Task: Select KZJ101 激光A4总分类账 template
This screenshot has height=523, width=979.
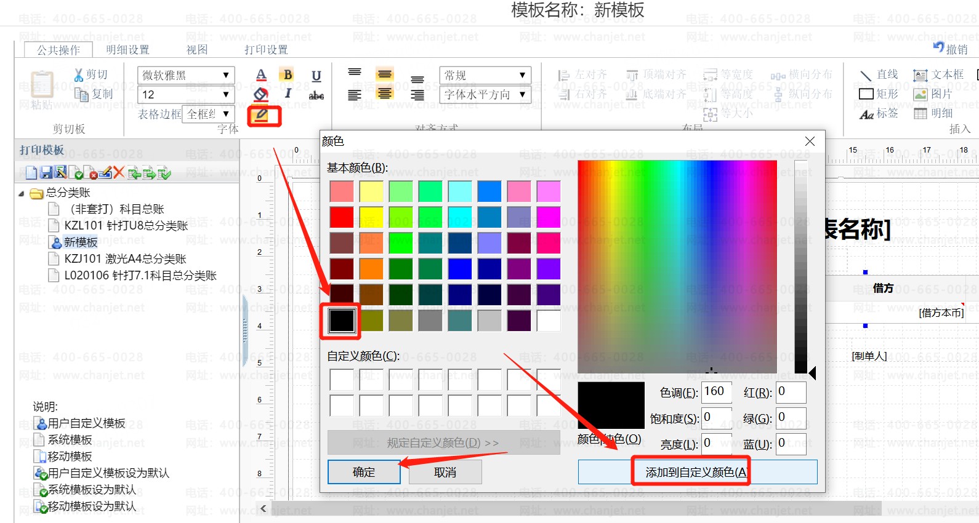Action: [125, 259]
